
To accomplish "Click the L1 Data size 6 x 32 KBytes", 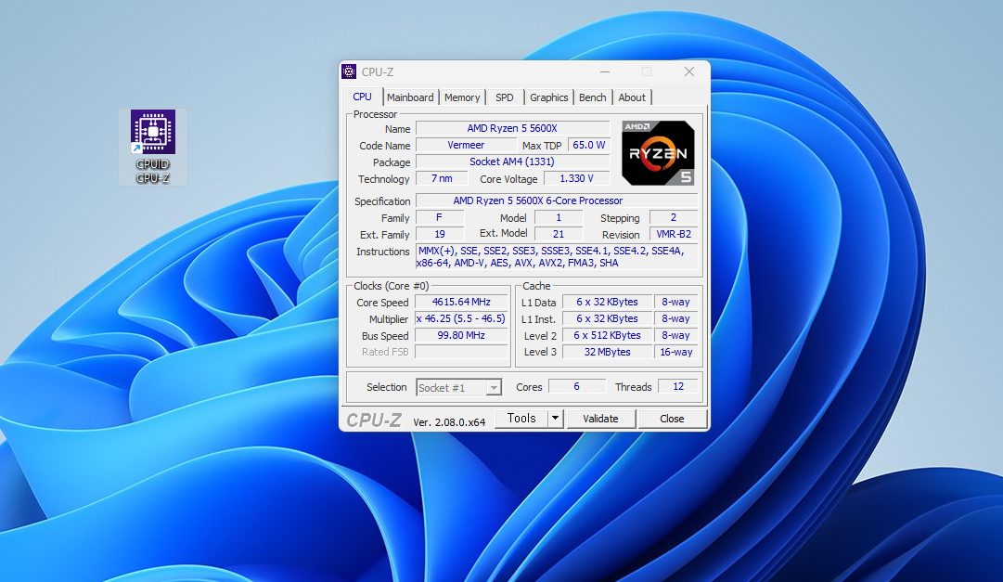I will (607, 303).
